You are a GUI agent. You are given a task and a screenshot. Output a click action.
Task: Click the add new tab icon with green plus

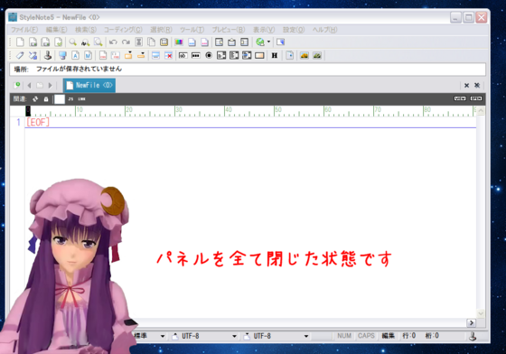pyautogui.click(x=17, y=85)
